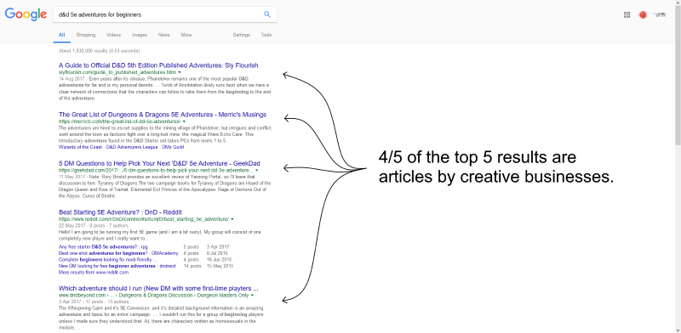Expand dropdown arrow beside slyflourish.com URL

(x=180, y=72)
